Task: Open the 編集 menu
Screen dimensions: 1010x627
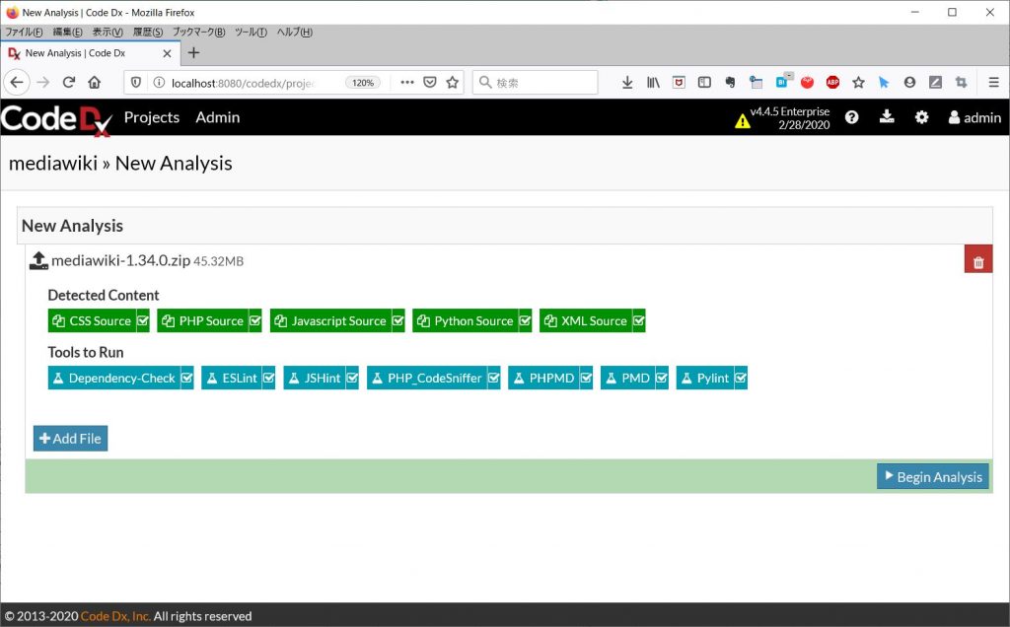Action: click(68, 33)
